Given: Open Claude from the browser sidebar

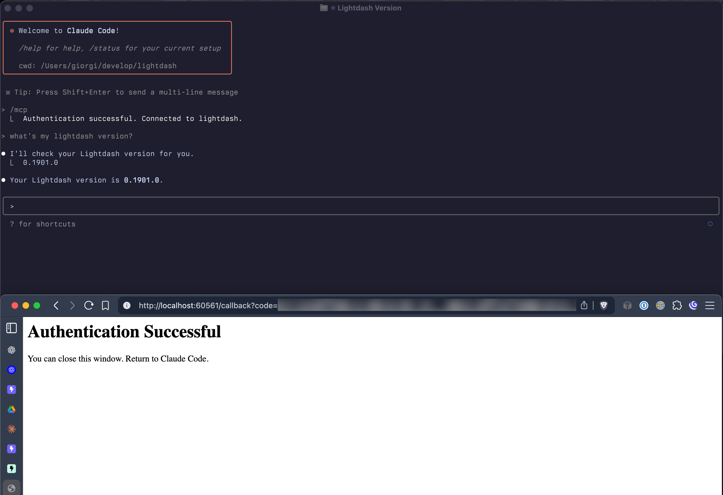Looking at the screenshot, I should tap(12, 429).
